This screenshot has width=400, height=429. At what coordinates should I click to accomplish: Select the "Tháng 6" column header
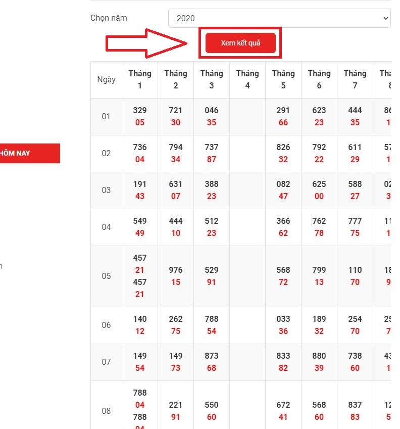(319, 80)
